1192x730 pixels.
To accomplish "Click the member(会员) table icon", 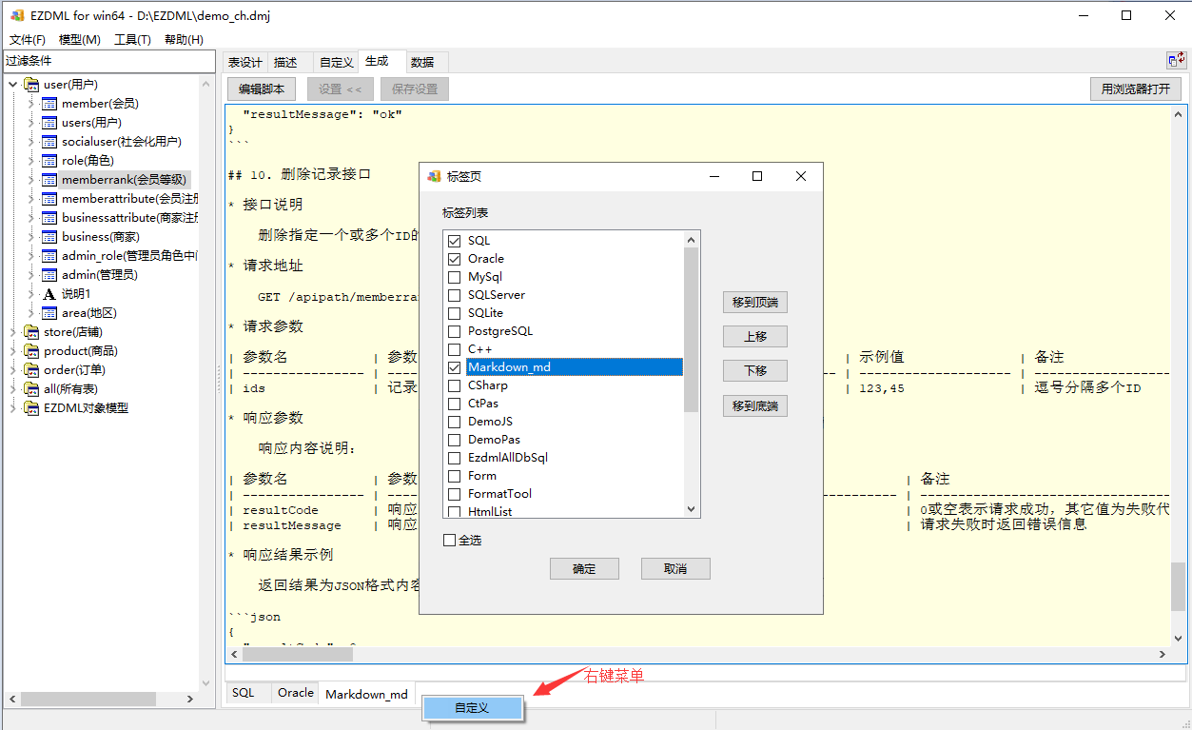I will tap(49, 104).
